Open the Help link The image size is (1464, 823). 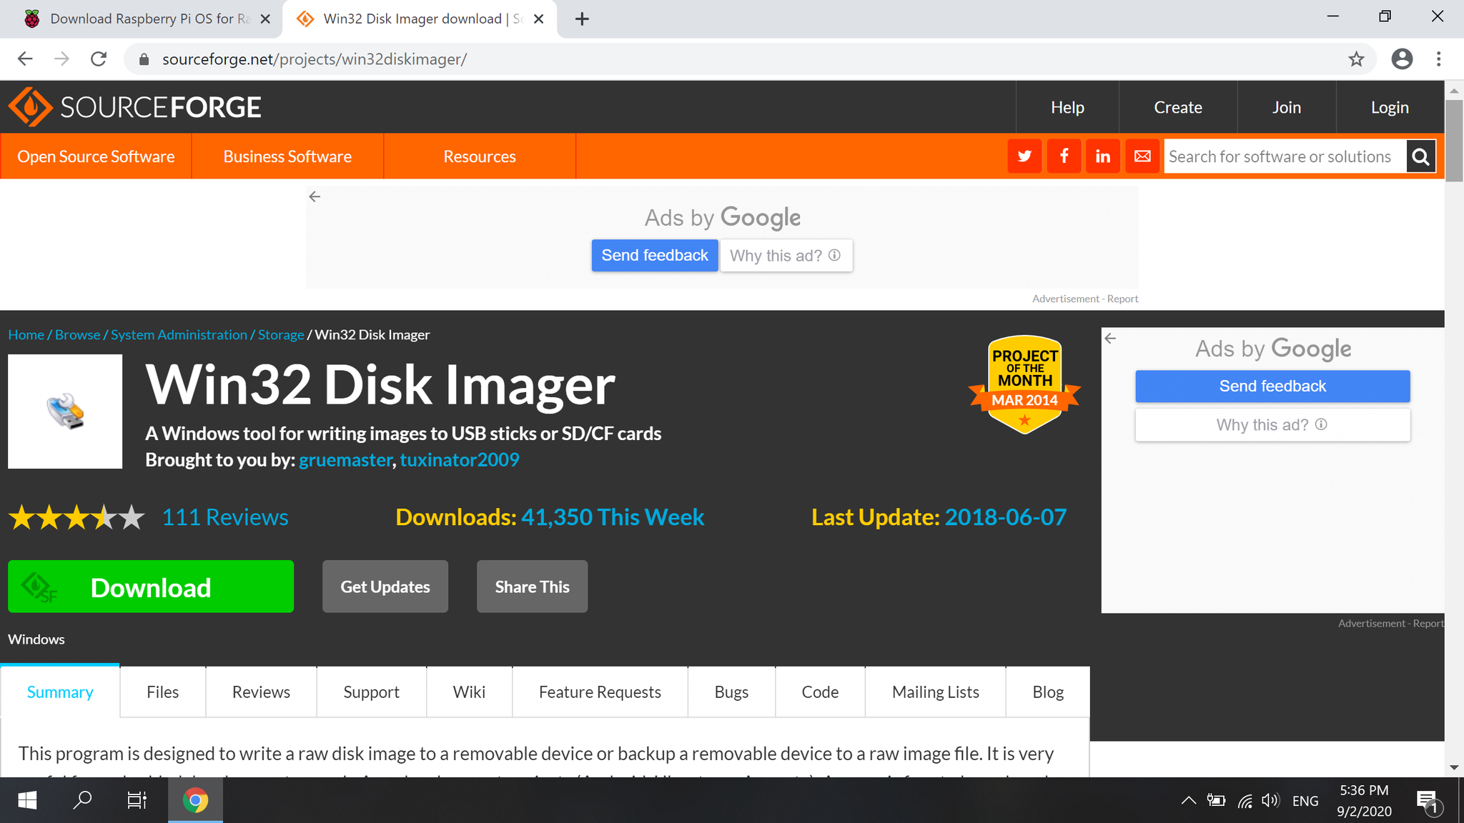1067,107
